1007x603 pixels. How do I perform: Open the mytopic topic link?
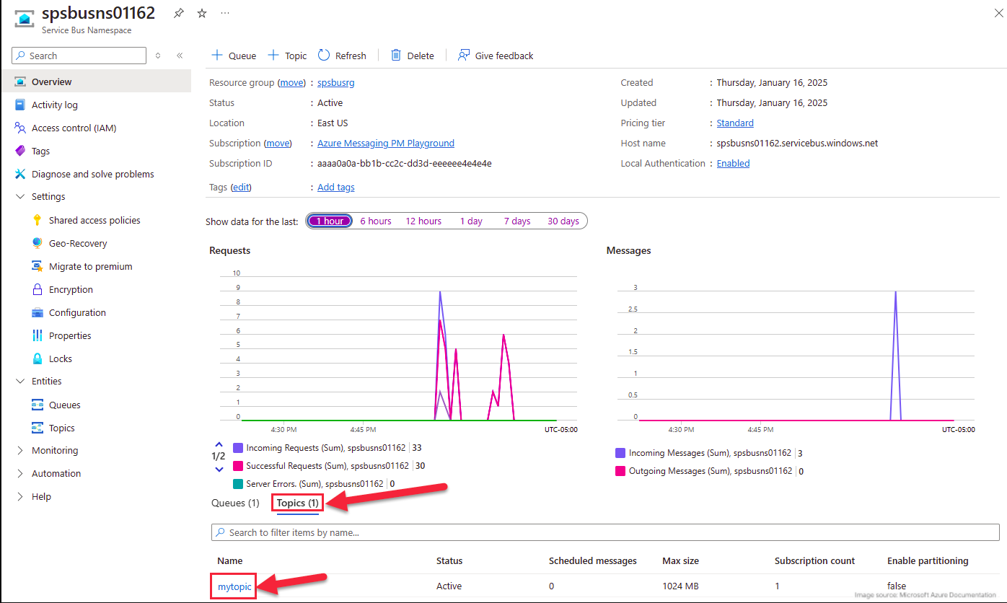[x=234, y=586]
